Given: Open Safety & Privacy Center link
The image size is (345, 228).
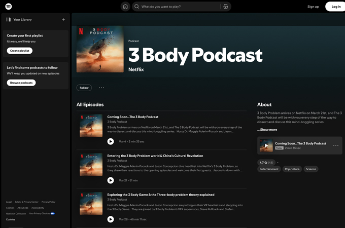Looking at the screenshot, I should [26, 202].
